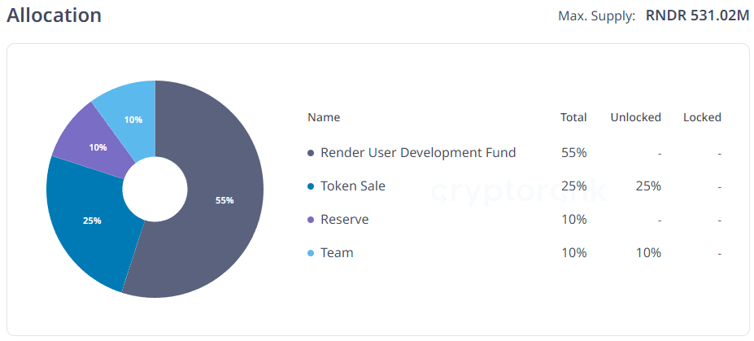Click the light blue Team legend dot
Screen dimensions: 754x341
311,253
